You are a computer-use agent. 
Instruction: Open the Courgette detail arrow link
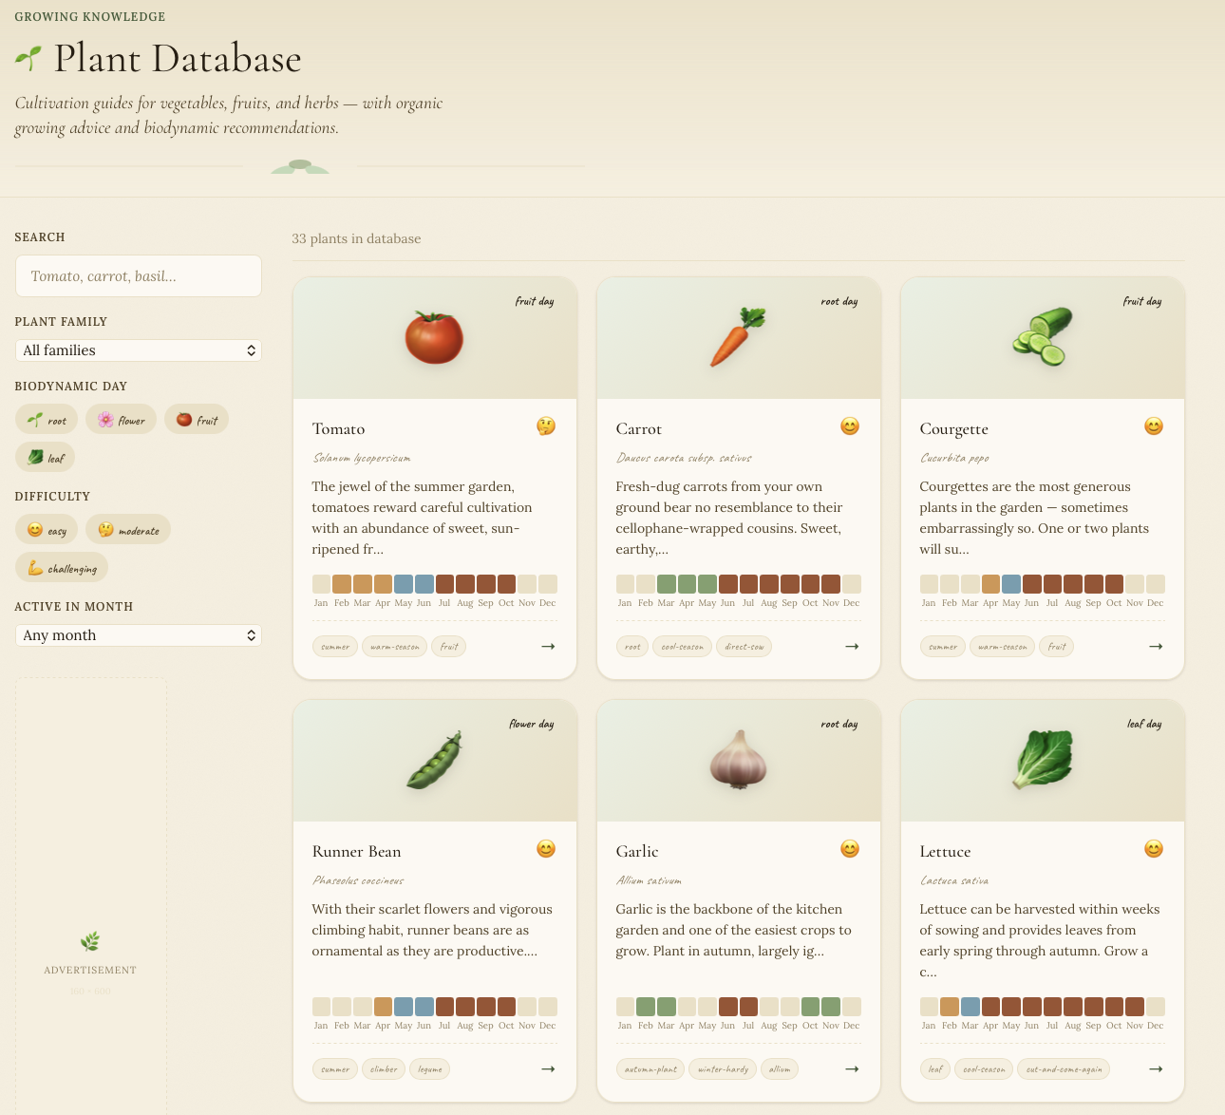coord(1156,646)
